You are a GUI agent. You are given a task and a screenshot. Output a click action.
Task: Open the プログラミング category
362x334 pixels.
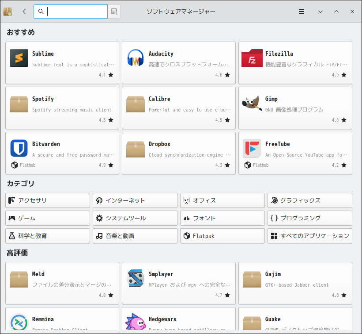tap(310, 218)
